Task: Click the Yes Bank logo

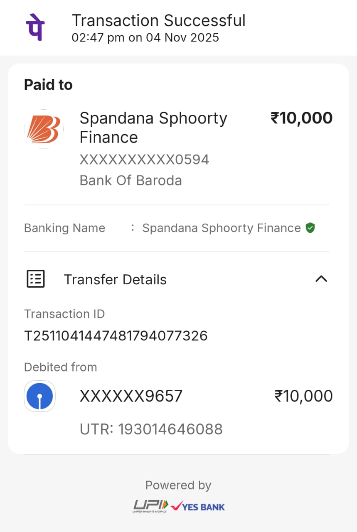Action: pos(198,507)
